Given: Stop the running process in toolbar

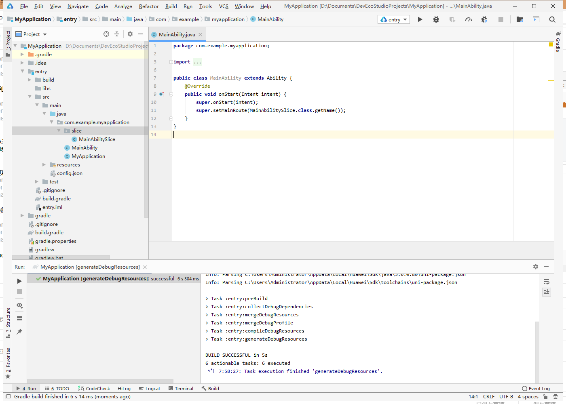Looking at the screenshot, I should point(501,19).
